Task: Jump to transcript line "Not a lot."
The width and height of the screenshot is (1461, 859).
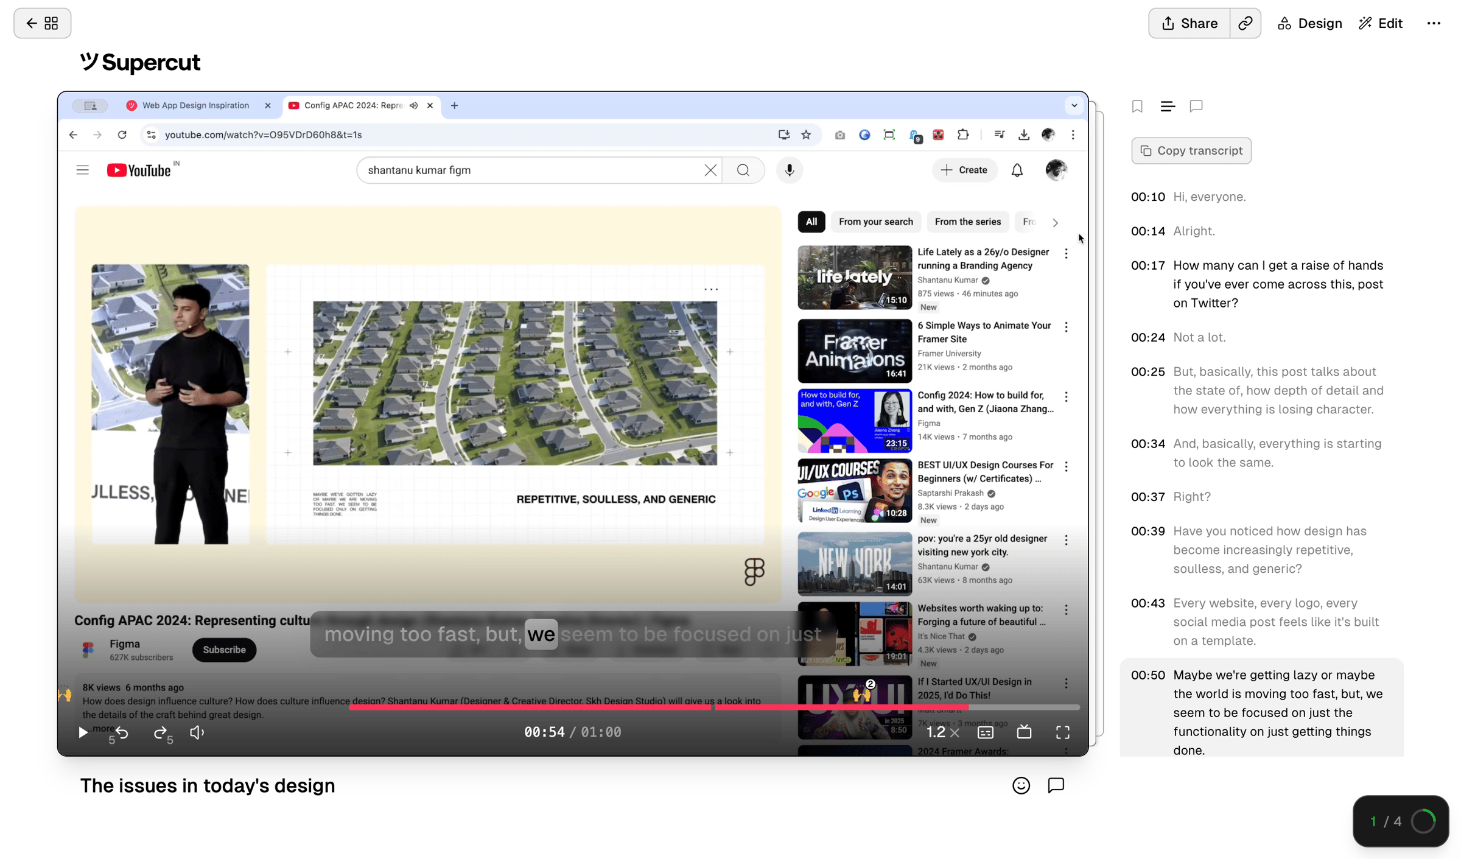Action: coord(1199,337)
